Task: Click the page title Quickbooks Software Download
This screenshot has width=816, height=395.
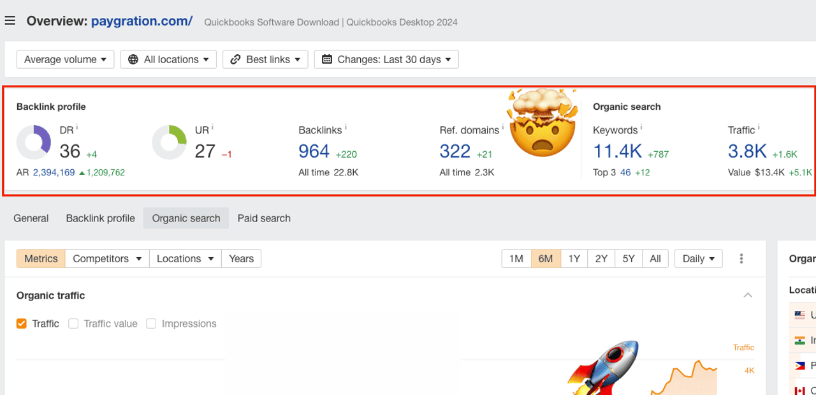Action: point(272,22)
